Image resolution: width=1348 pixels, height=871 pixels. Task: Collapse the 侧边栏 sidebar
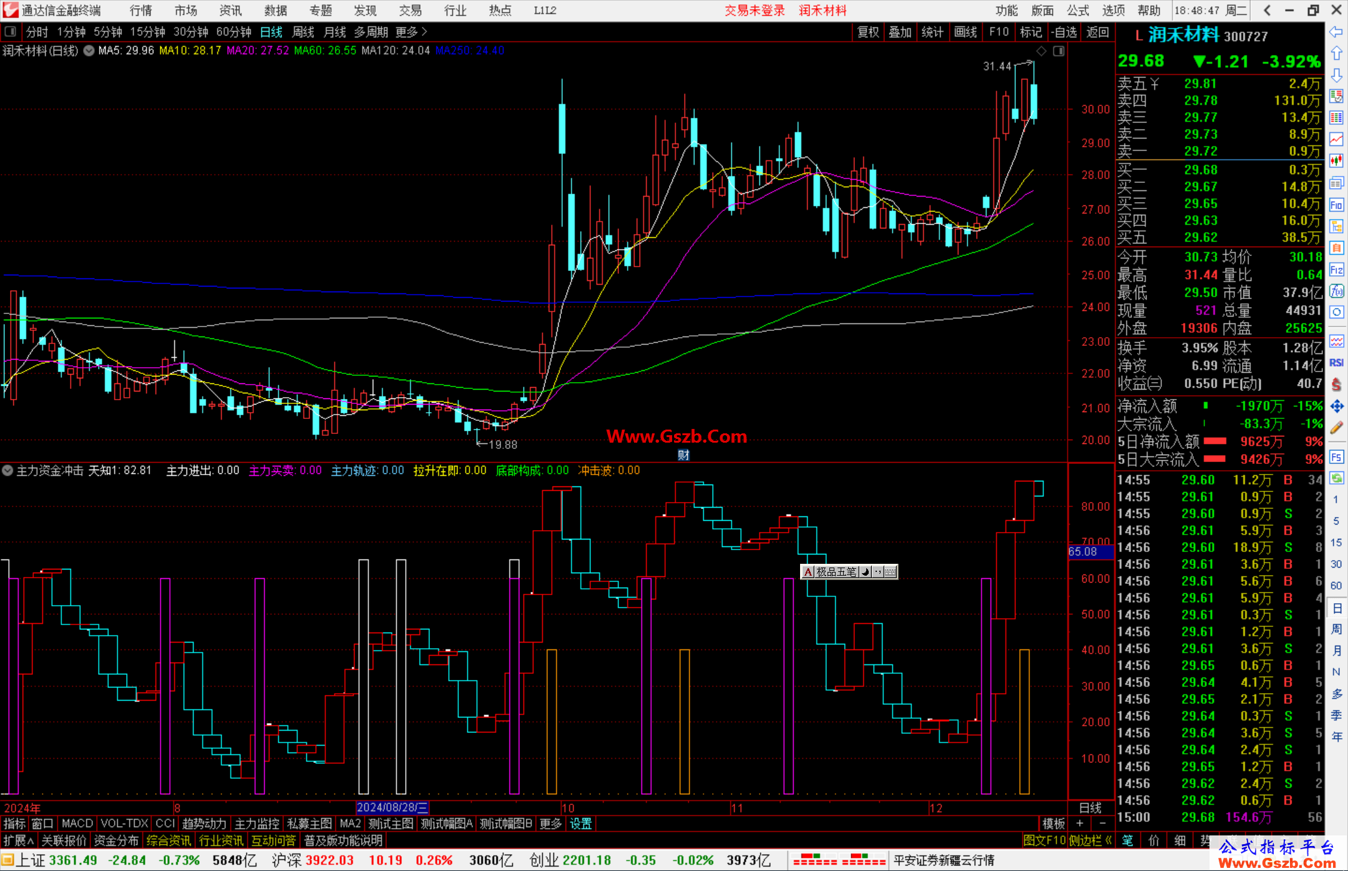[1091, 840]
